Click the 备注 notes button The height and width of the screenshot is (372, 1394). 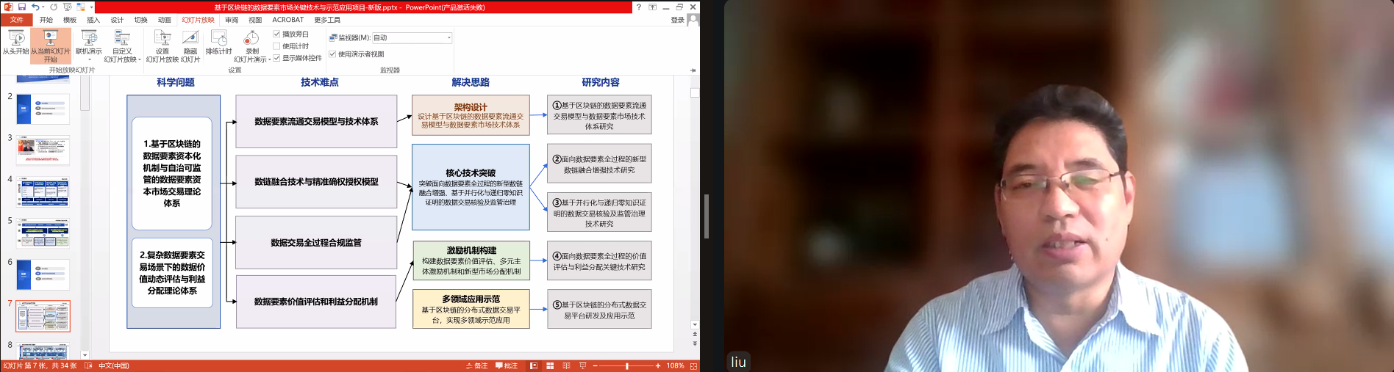(476, 365)
